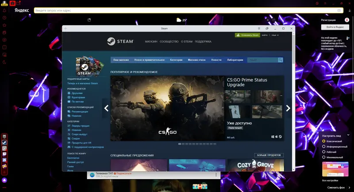Screen dimensions: 354x192
Task: Add a new service with the sidebar plus
Action: (x=4, y=172)
